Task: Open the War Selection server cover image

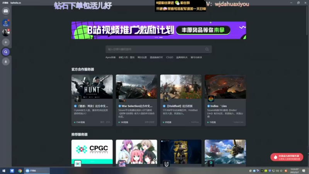Action: point(136,87)
